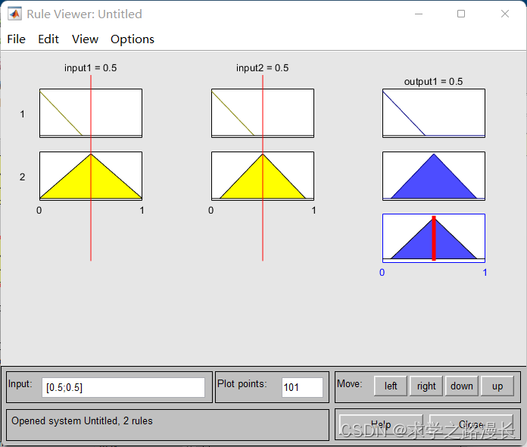The height and width of the screenshot is (447, 527).
Task: Maximize the Rule Viewer window
Action: 461,14
